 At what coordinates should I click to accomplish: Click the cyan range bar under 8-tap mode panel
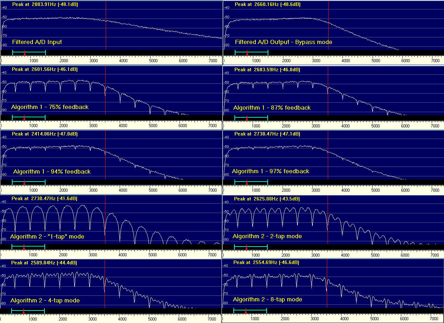pyautogui.click(x=250, y=310)
